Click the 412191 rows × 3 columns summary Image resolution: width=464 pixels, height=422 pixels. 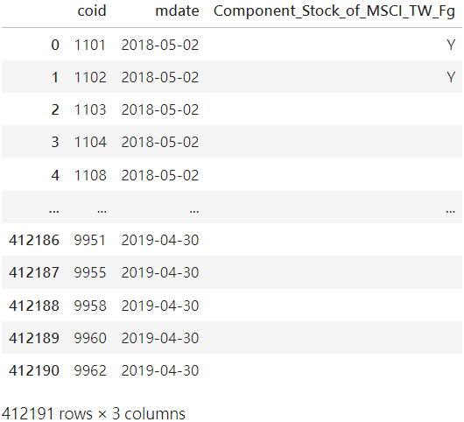tap(94, 413)
